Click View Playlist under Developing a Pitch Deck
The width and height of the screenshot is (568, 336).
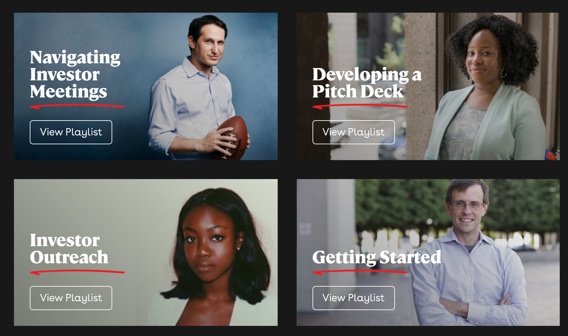[x=353, y=132]
